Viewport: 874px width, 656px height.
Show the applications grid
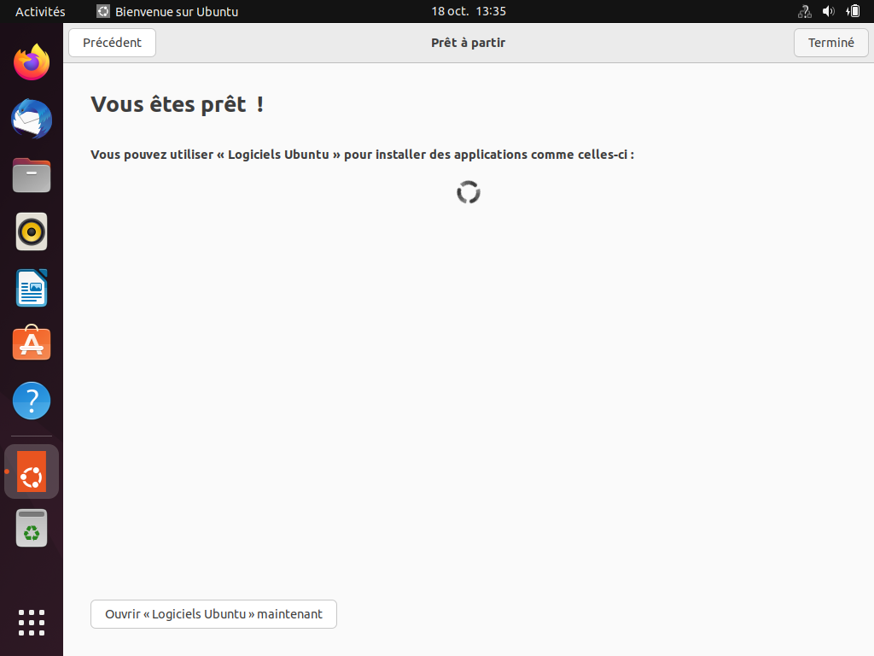click(x=32, y=623)
